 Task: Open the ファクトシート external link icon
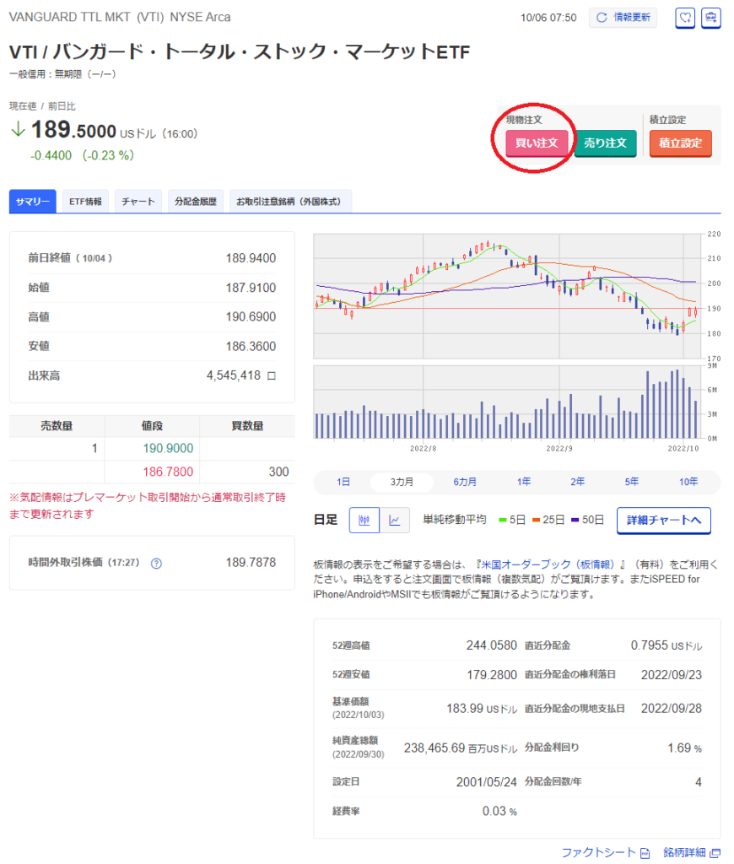tap(644, 853)
